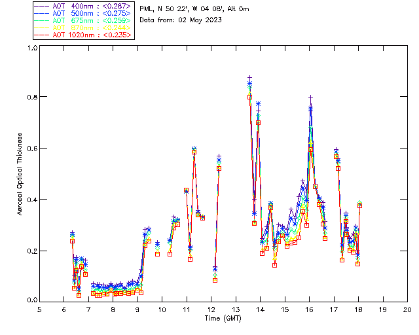419x335 pixels.
Task: Click the highest purple plus marker near 13.5
Action: 249,77
